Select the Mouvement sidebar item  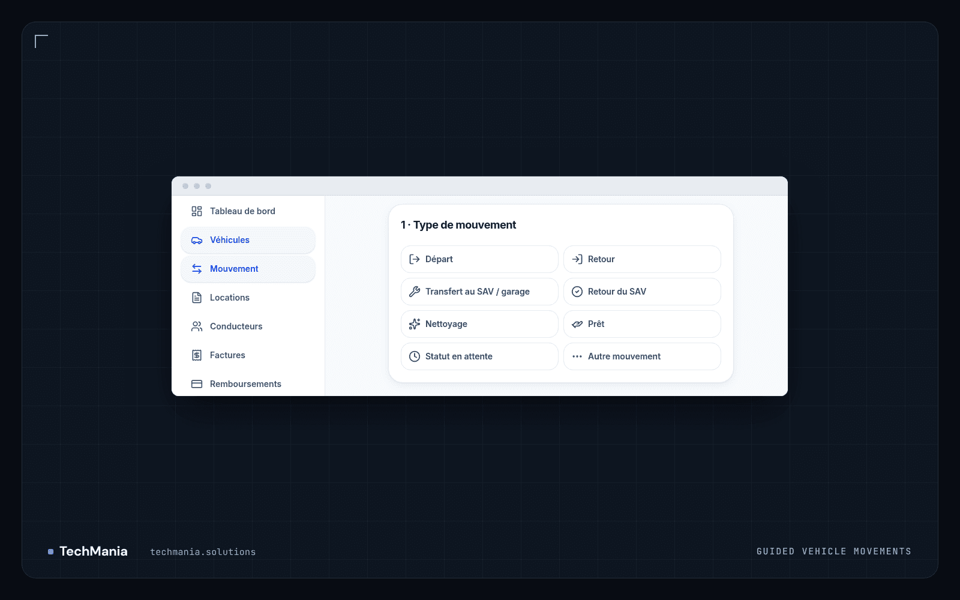tap(248, 269)
